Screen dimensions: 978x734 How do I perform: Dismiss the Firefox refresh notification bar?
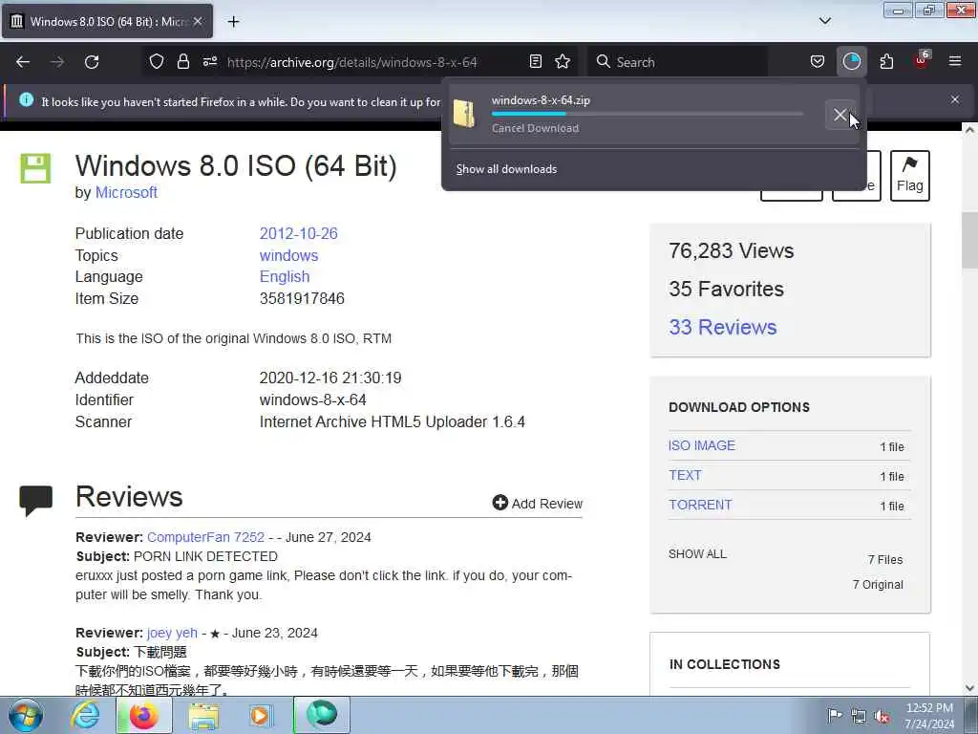(955, 99)
